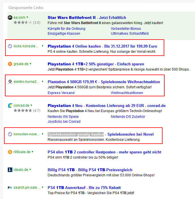This screenshot has width=195, height=199.
Task: Click the PK logo beside search.pk-sale
Action: (10, 188)
